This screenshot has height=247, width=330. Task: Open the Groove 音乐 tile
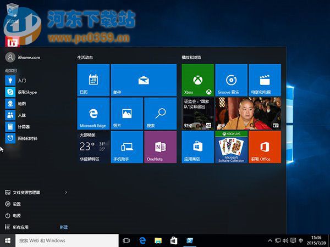232,80
